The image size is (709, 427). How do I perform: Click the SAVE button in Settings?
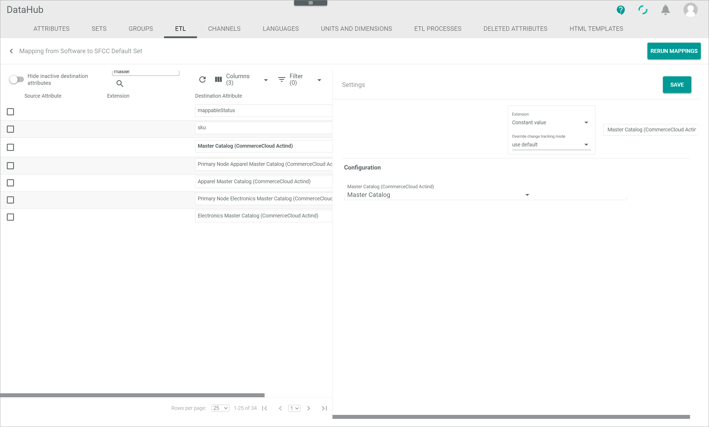(x=677, y=85)
